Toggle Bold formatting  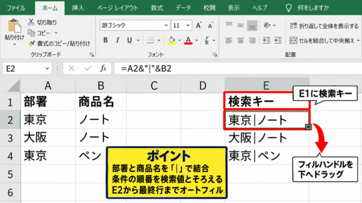point(106,40)
